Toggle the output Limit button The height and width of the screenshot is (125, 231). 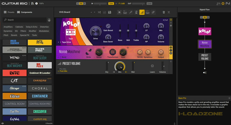point(149,3)
